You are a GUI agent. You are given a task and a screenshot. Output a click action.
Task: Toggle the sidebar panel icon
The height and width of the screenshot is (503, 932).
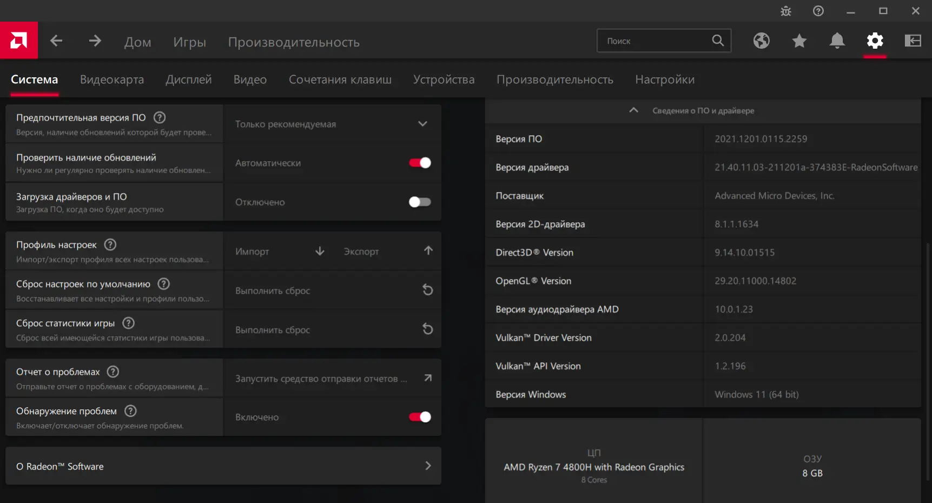pyautogui.click(x=913, y=41)
